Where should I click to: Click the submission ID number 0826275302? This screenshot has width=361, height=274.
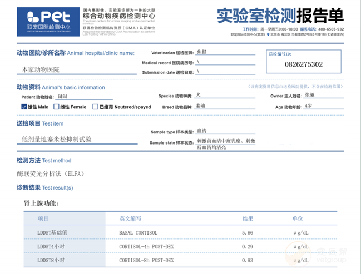tap(303, 65)
